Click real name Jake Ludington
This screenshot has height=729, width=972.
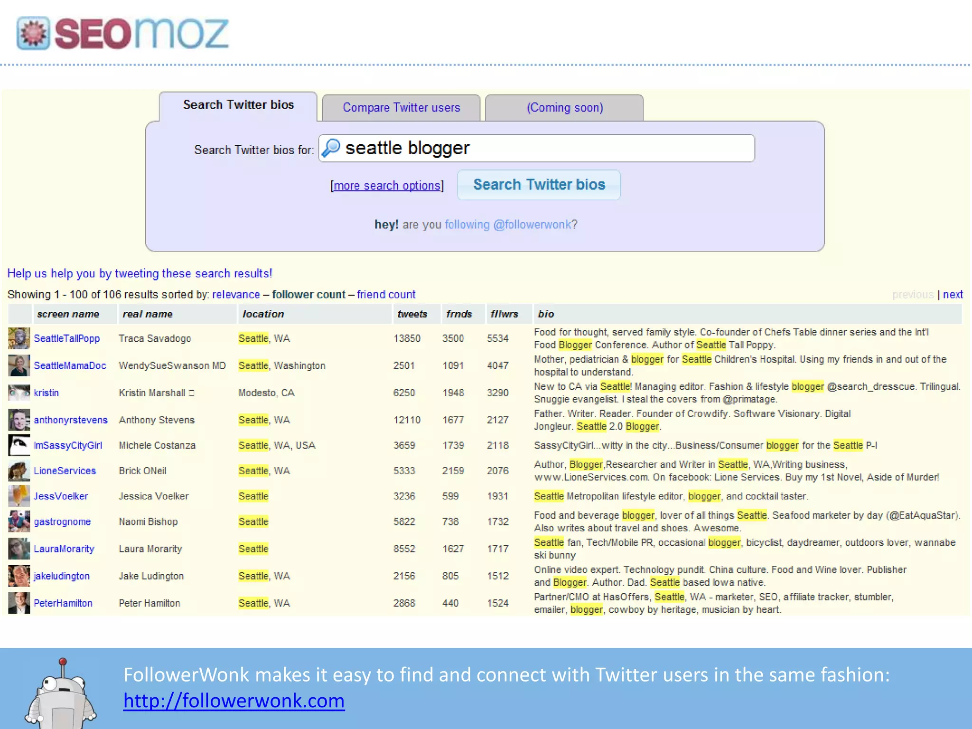(151, 576)
